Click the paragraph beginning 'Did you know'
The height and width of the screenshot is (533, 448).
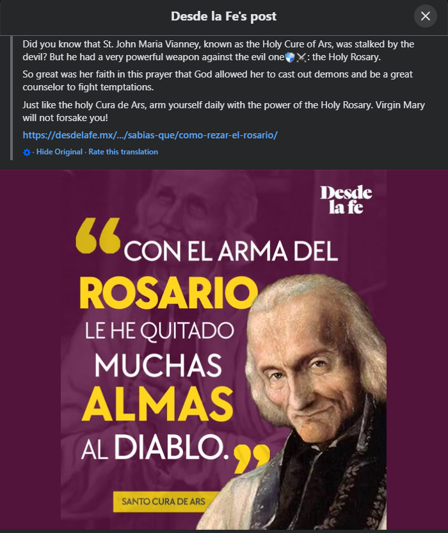218,51
